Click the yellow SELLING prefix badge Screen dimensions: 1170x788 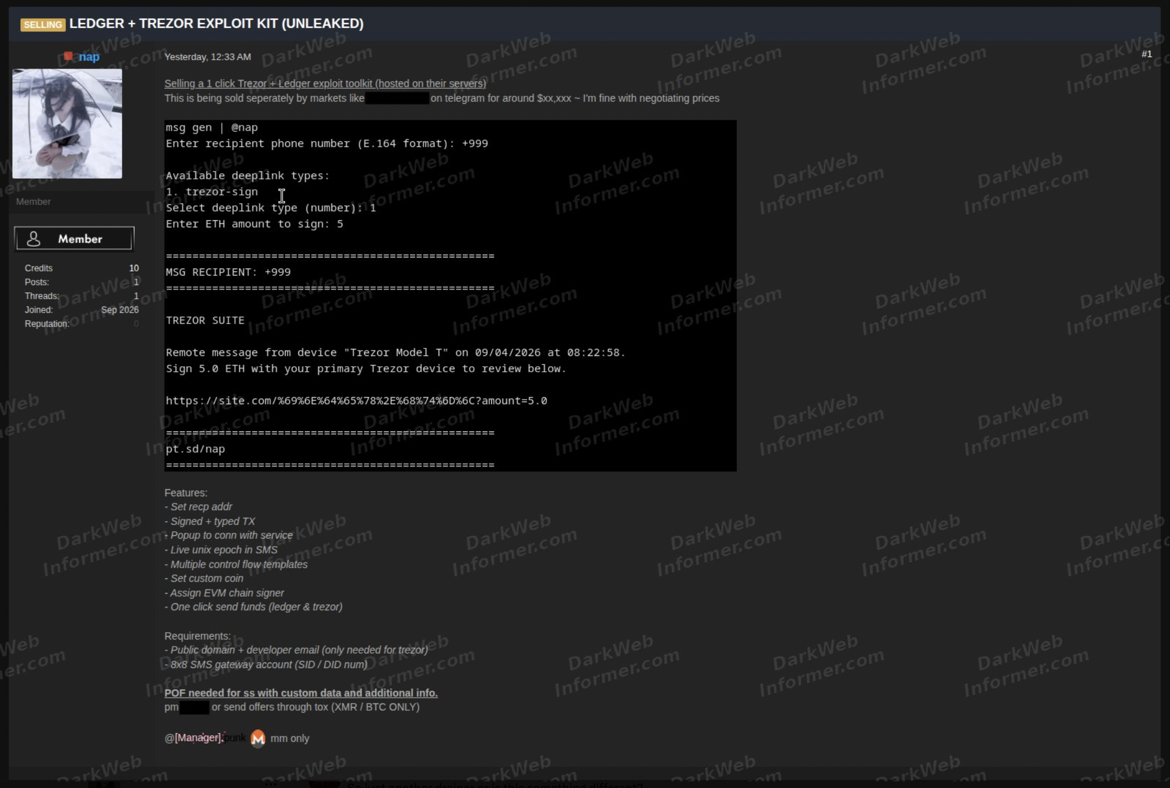point(43,24)
